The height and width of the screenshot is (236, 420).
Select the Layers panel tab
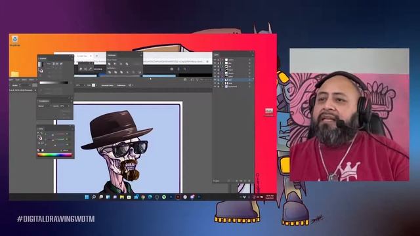(x=216, y=55)
